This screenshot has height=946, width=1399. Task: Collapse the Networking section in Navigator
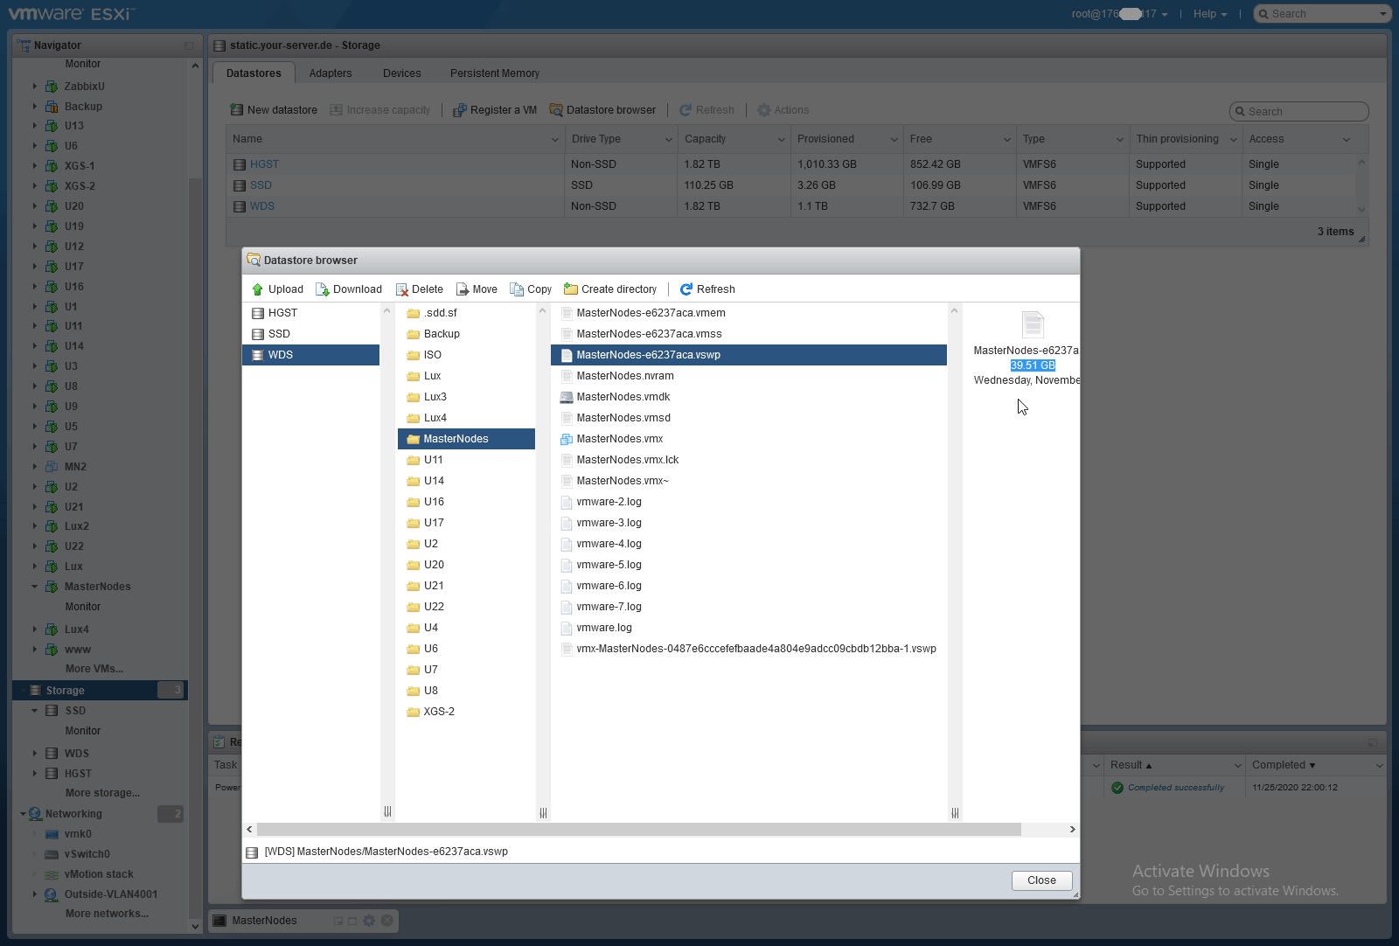pyautogui.click(x=23, y=814)
